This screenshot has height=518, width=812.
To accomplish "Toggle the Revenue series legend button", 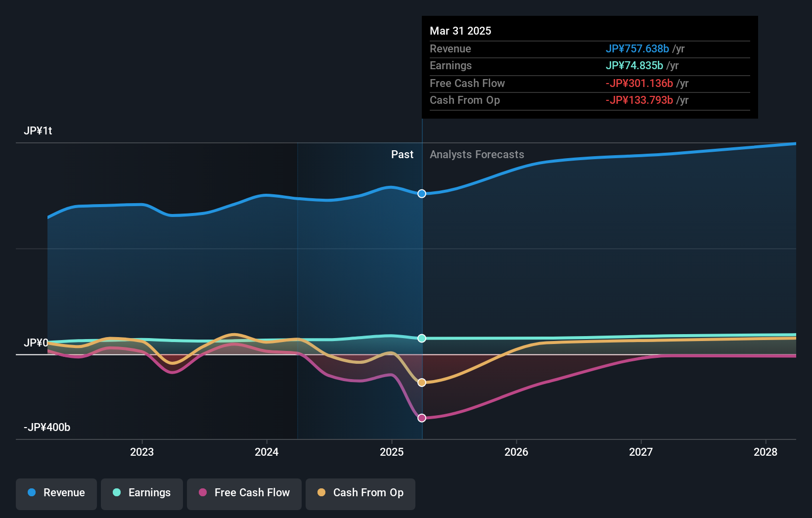I will tap(56, 494).
